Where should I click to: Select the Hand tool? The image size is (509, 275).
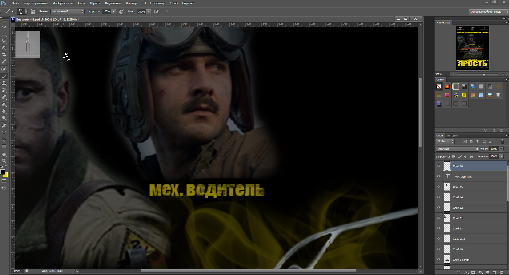[4, 154]
